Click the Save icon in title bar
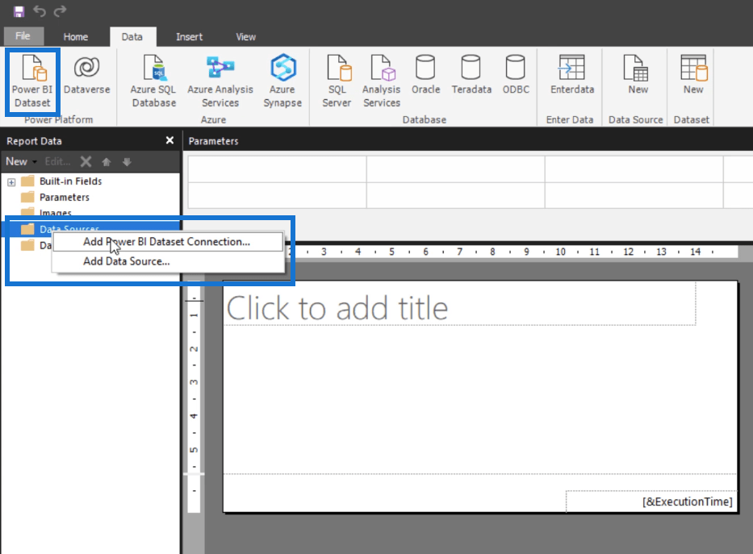 19,11
